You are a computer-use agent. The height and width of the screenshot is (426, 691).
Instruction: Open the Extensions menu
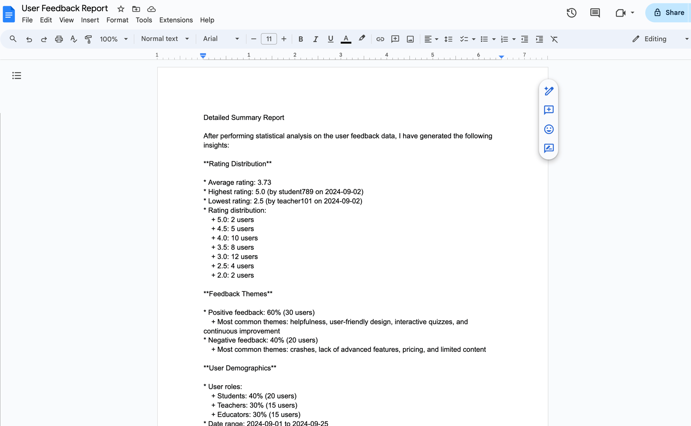(176, 20)
